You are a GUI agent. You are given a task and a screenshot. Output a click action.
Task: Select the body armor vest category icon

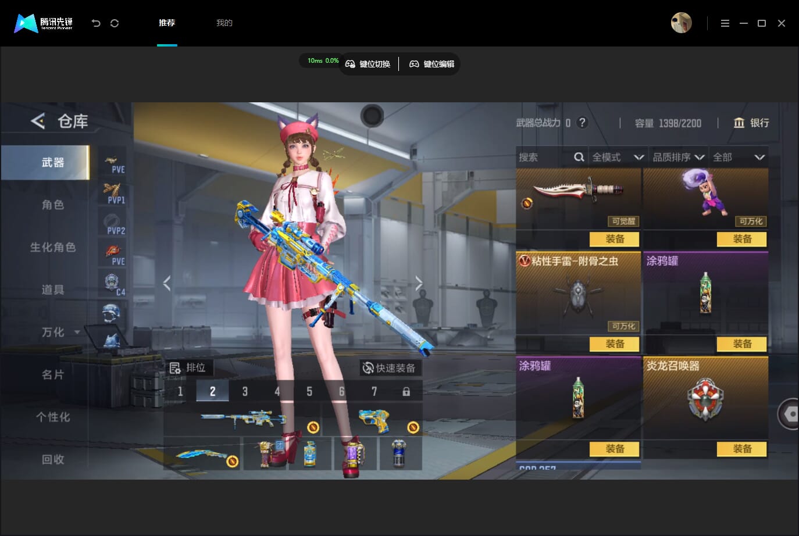111,341
